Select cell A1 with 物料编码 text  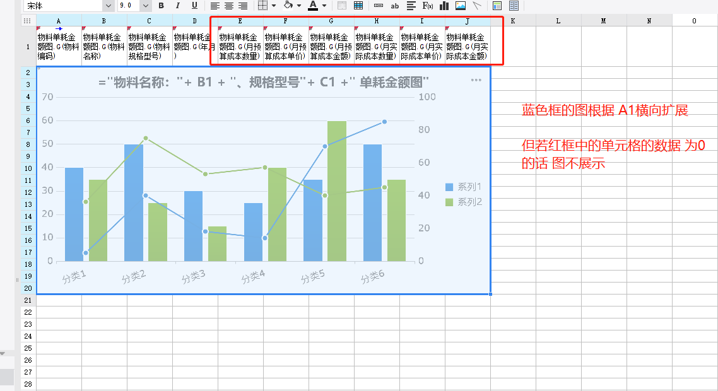(x=59, y=46)
